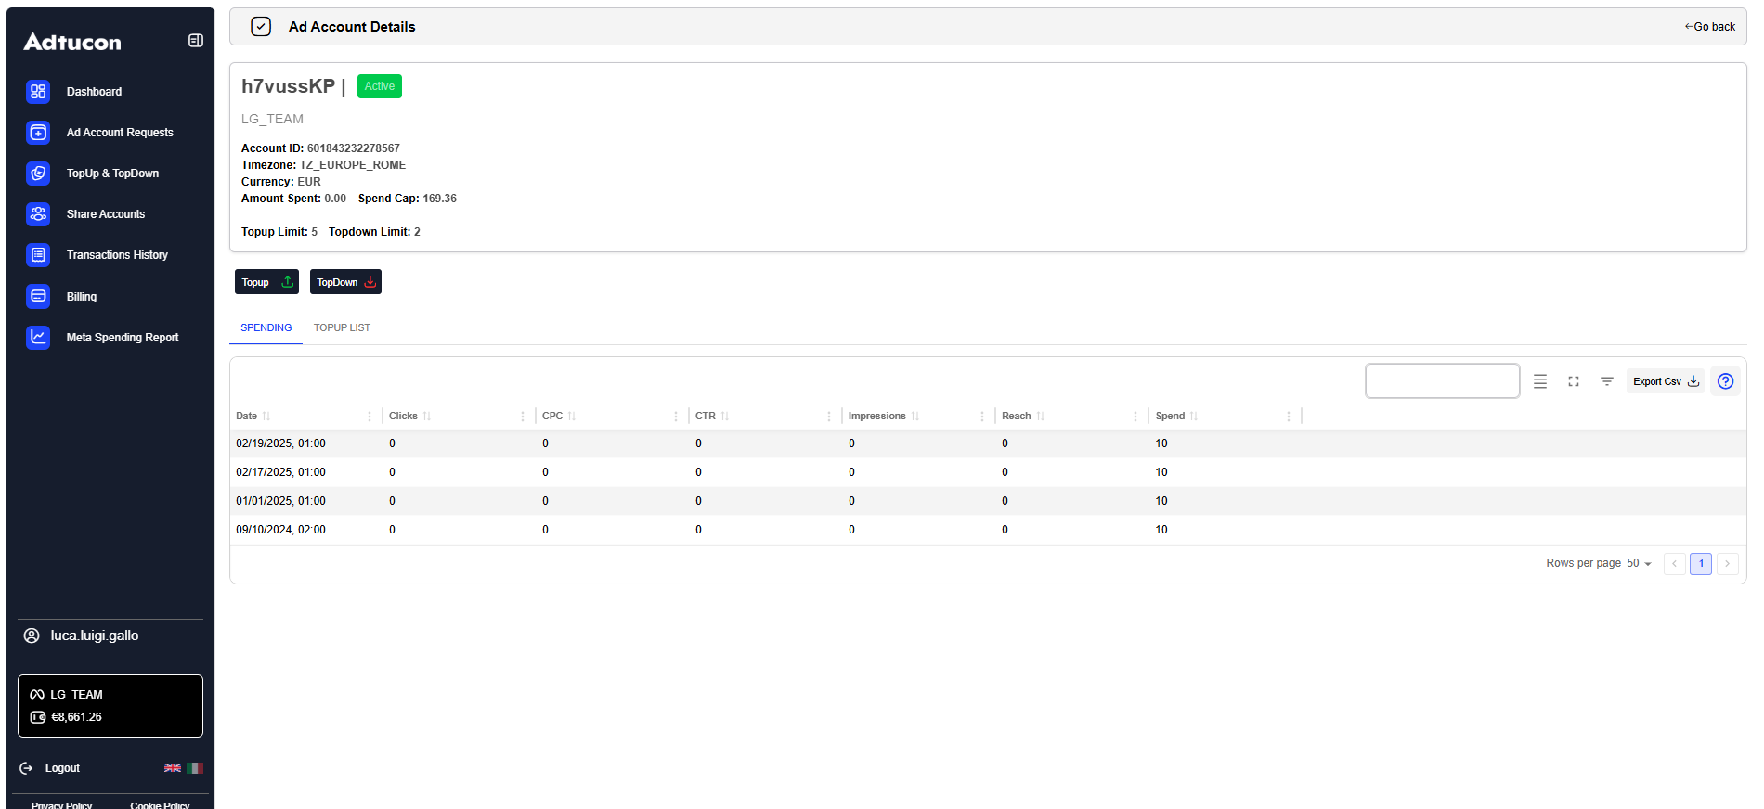Screen dimensions: 1764x809
Task: Switch to the TOPUP LIST tab
Action: [x=342, y=328]
